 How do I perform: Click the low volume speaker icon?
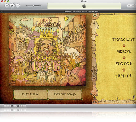tap(26, 6)
